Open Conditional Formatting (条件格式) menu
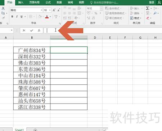162x131 pixels. [x=113, y=8]
